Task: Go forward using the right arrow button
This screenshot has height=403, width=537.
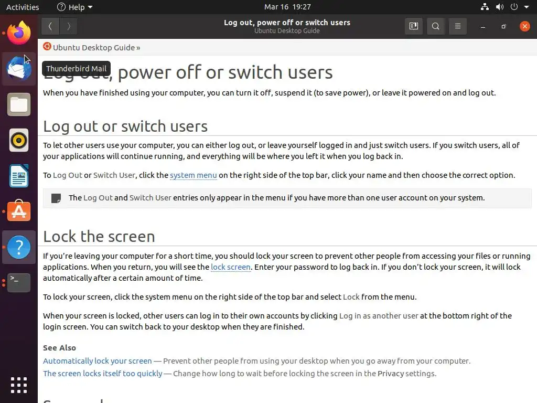Action: pos(69,26)
